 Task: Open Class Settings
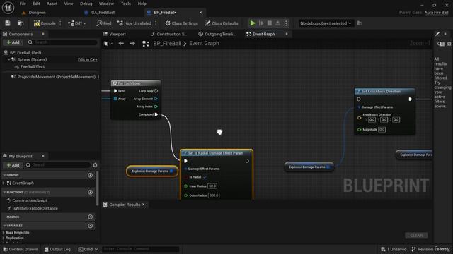pyautogui.click(x=181, y=23)
